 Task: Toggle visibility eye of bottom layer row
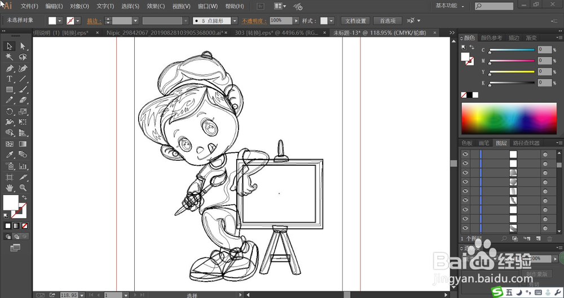pyautogui.click(x=465, y=228)
